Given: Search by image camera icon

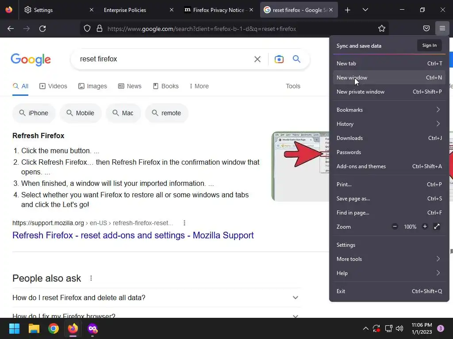Looking at the screenshot, I should 279,59.
